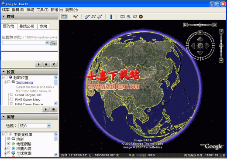Check the RMS Queen Mary checkbox
227x159 pixels.
12,99
